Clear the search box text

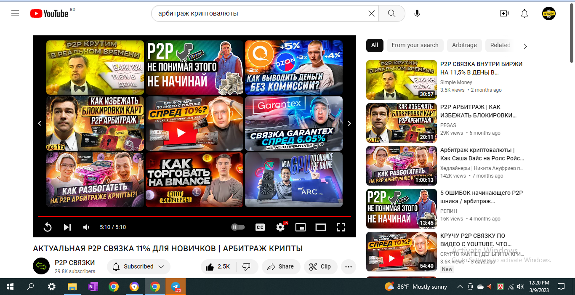click(x=371, y=13)
